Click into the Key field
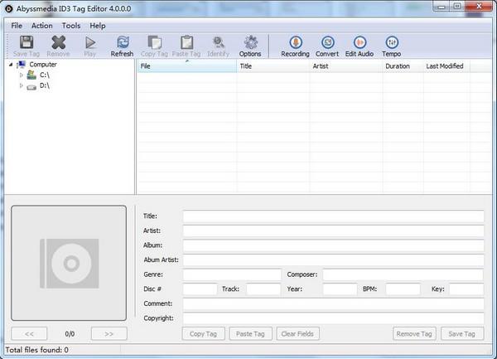Screen dimensions: 497x359 point(466,289)
